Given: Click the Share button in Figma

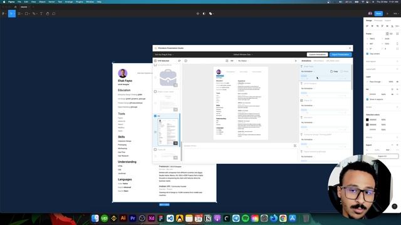Looking at the screenshot, I should pos(378,14).
